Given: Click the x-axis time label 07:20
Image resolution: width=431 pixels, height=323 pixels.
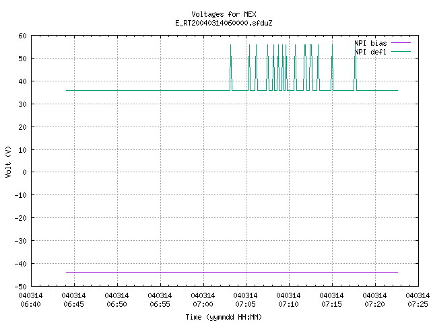Looking at the screenshot, I should pos(374,304).
